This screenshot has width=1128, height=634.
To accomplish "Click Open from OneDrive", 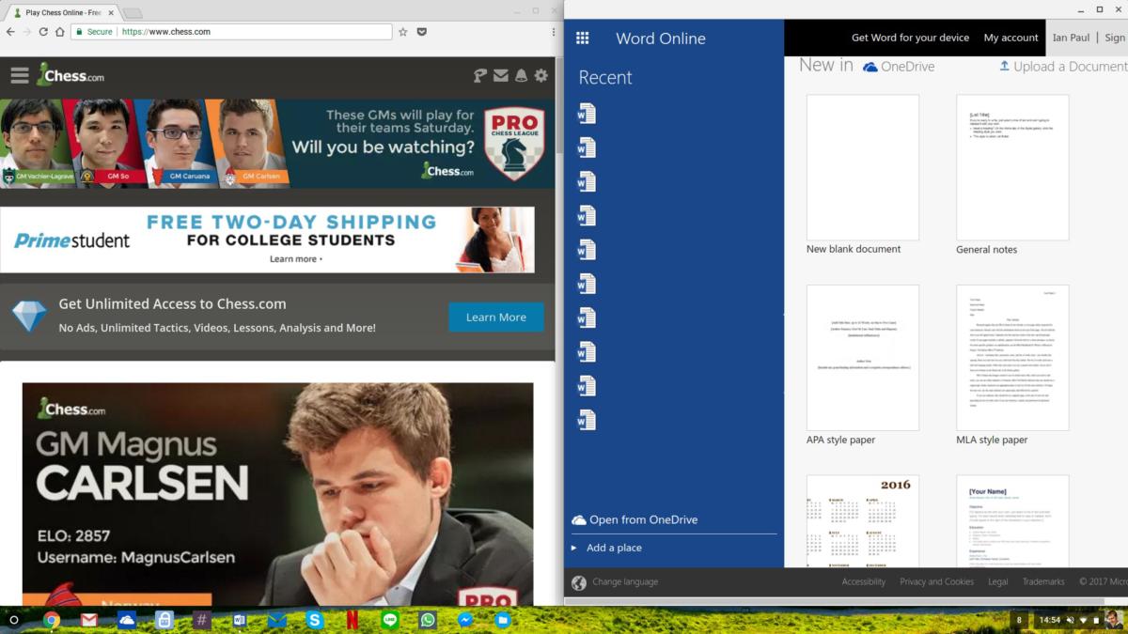I will click(634, 519).
